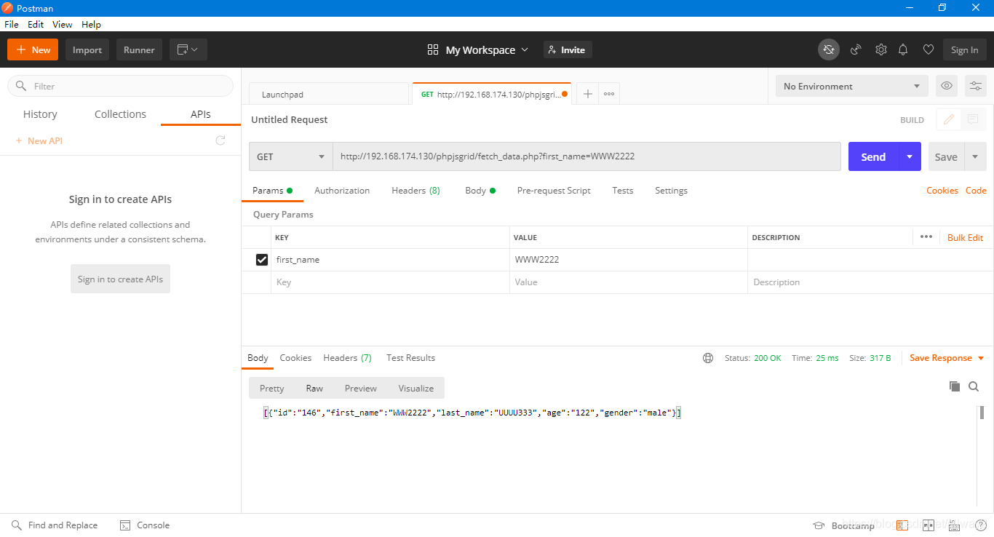Switch to the Pretty response view
This screenshot has height=537, width=994.
point(271,388)
